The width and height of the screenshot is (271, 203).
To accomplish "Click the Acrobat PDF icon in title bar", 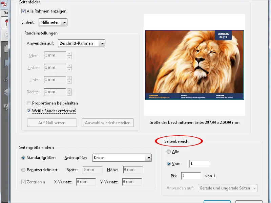I will 4,4.
